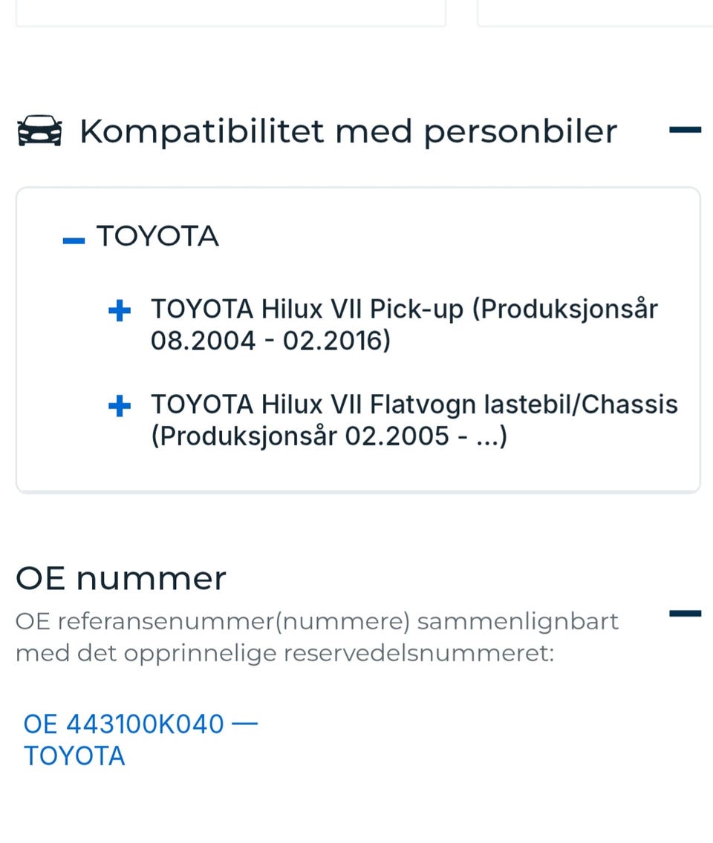713x843 pixels.
Task: Click the car icon beside Kompatibilitet heading
Action: (39, 131)
